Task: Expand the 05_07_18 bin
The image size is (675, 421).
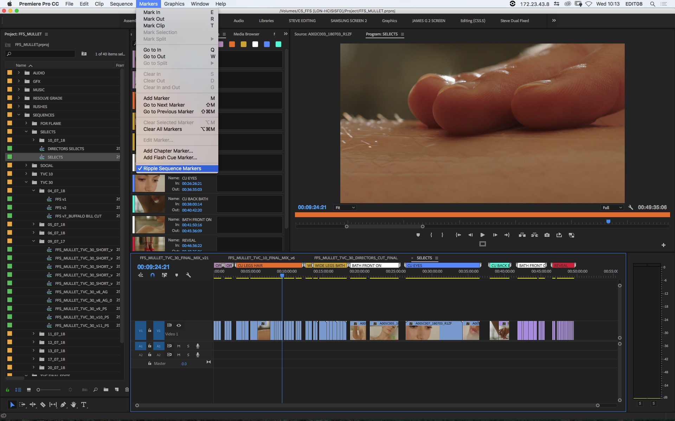Action: tap(33, 224)
